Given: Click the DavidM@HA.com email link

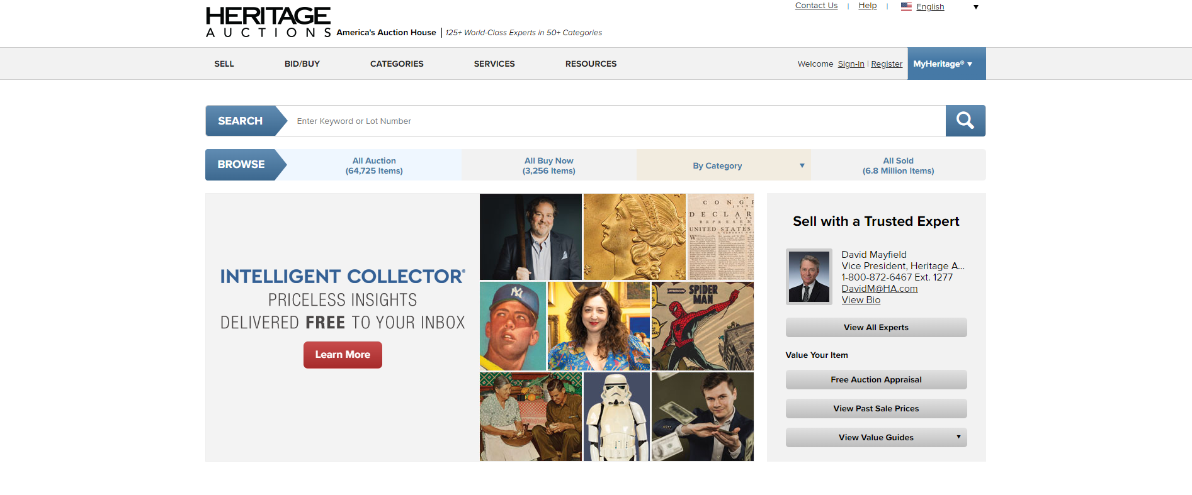Looking at the screenshot, I should (x=879, y=289).
